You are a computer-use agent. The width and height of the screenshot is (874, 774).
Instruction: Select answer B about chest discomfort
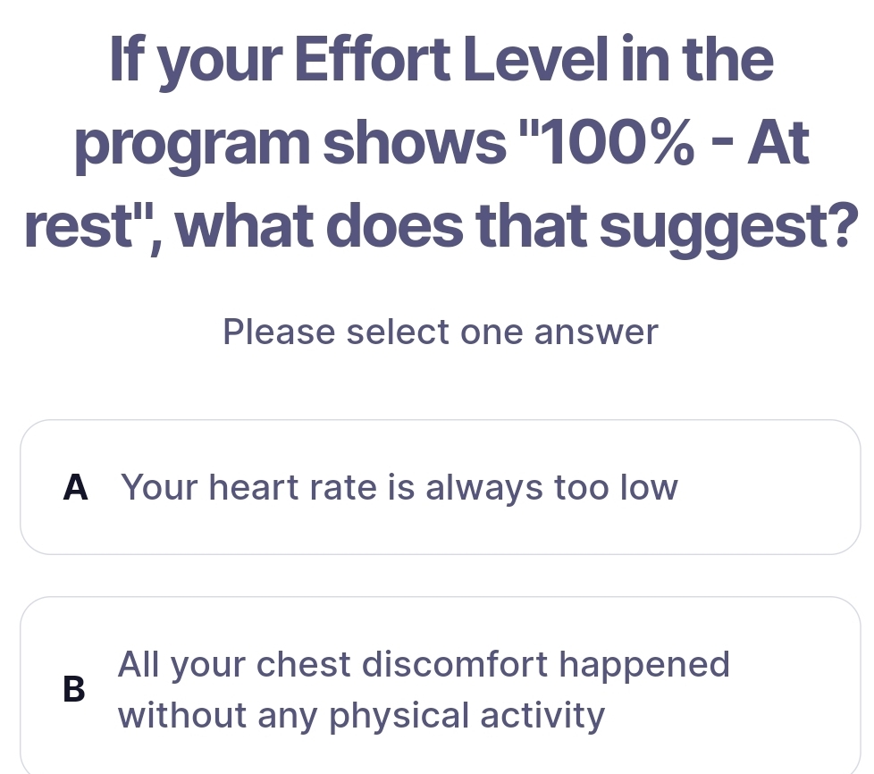click(440, 690)
